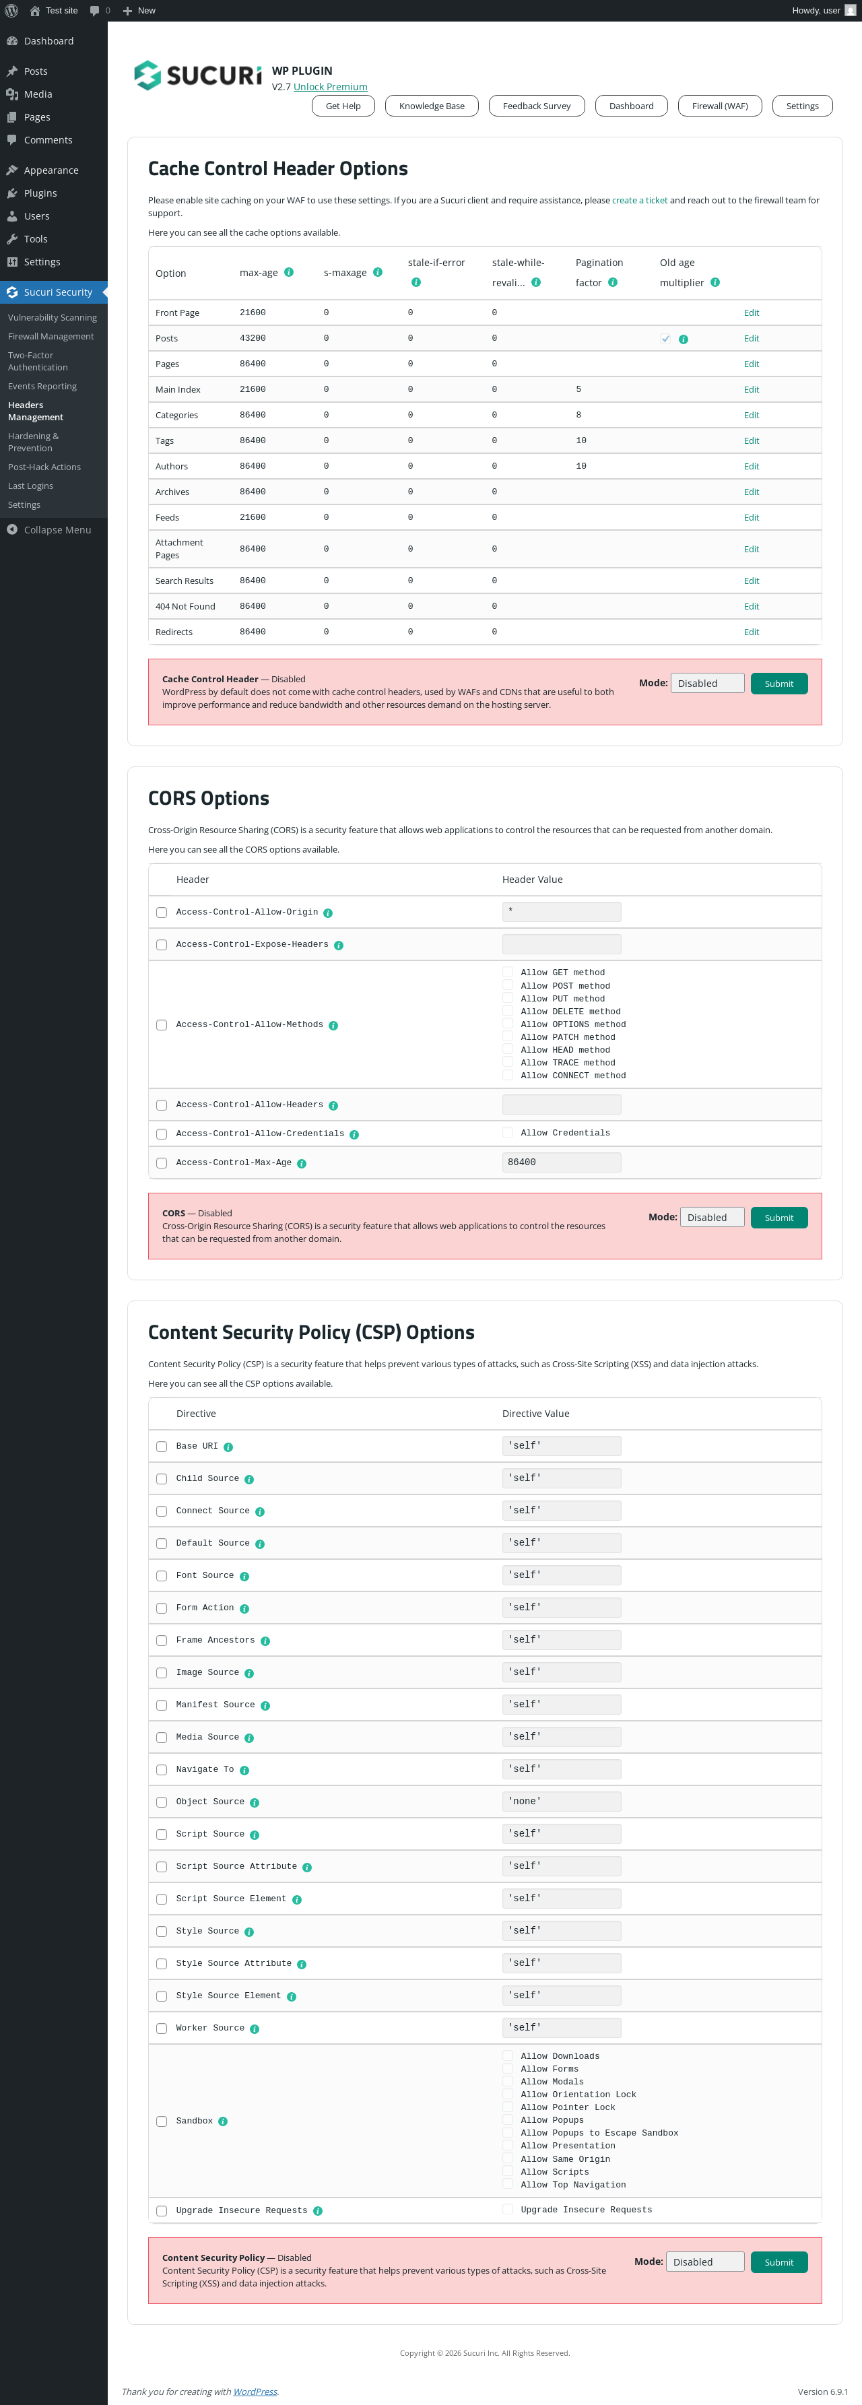Tick the Base URI directive checkbox
The image size is (862, 2405).
[162, 1446]
